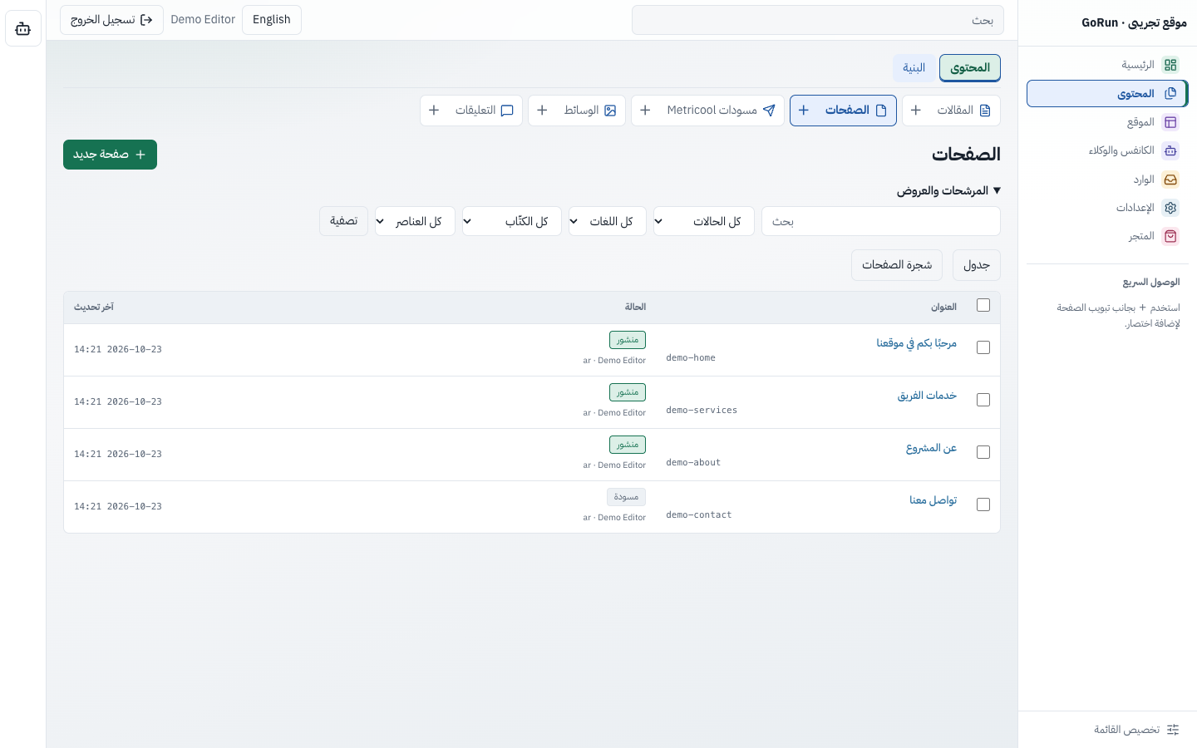Open the تواصل معنا page link
Image resolution: width=1197 pixels, height=748 pixels.
pyautogui.click(x=933, y=500)
